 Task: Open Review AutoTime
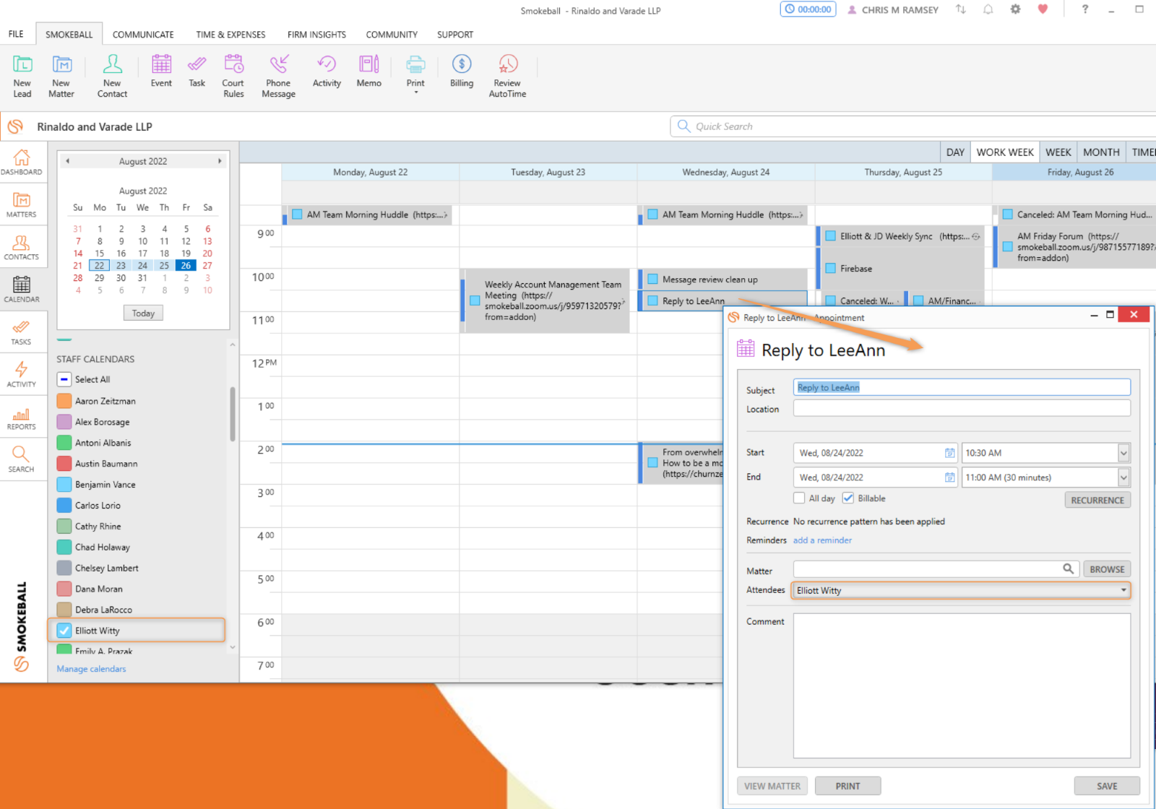click(507, 75)
